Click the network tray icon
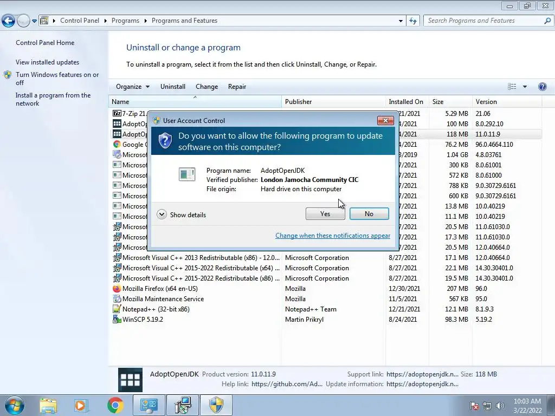Viewport: 555px width, 416px height. coord(487,406)
